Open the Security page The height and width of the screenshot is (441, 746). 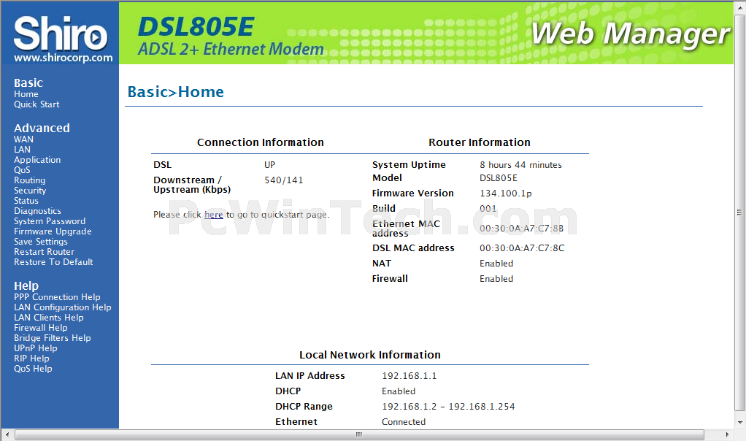tap(30, 191)
